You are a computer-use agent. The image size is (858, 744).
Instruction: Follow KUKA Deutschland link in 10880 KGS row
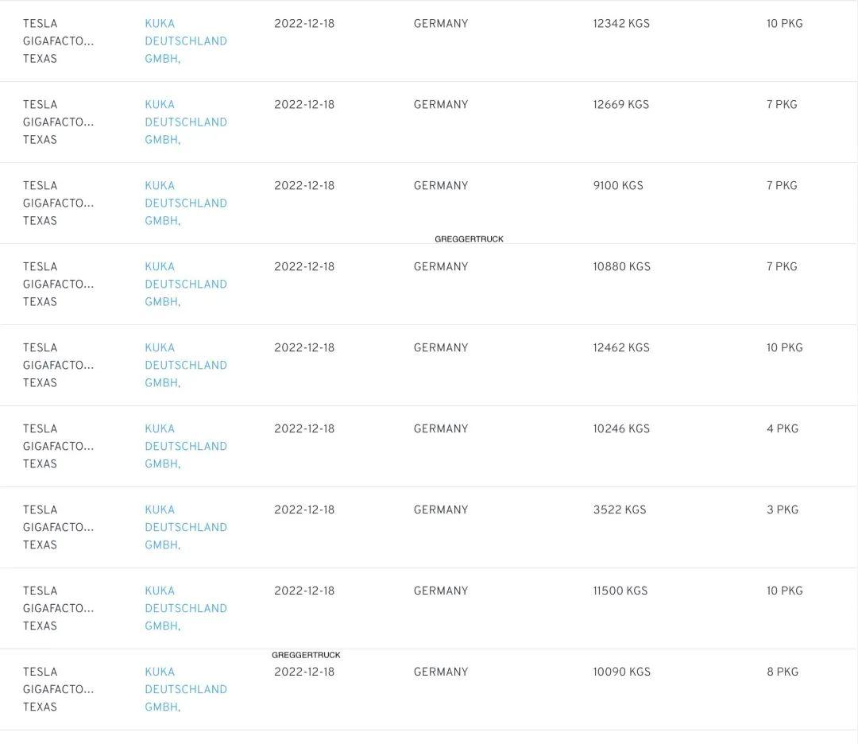point(185,285)
